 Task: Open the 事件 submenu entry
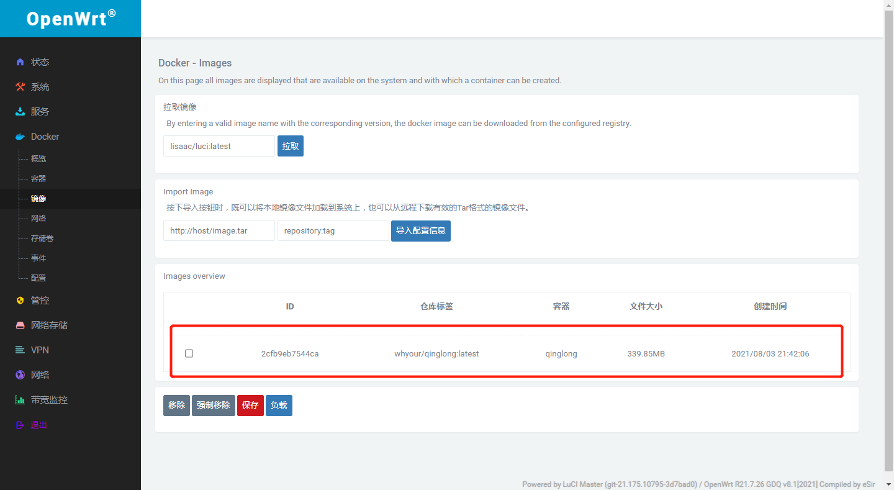coord(37,258)
